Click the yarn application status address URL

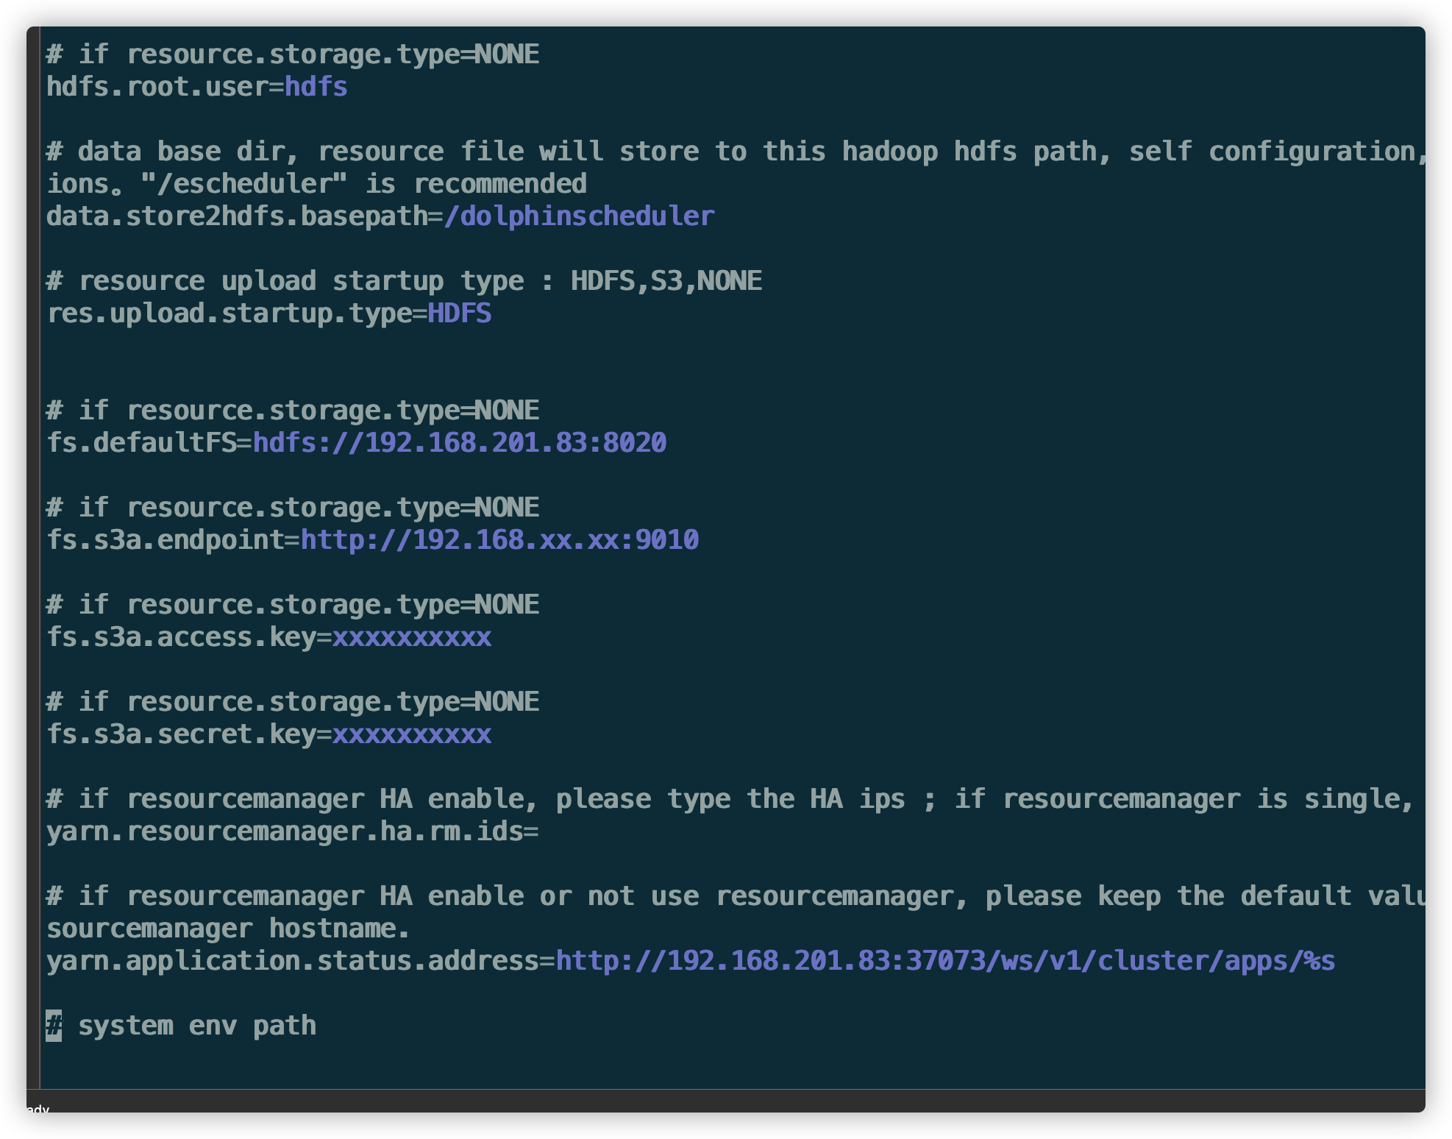coord(945,961)
